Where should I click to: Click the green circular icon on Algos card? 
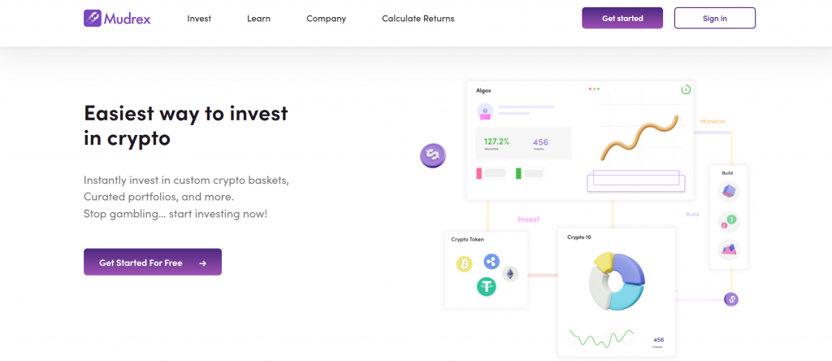(x=686, y=89)
